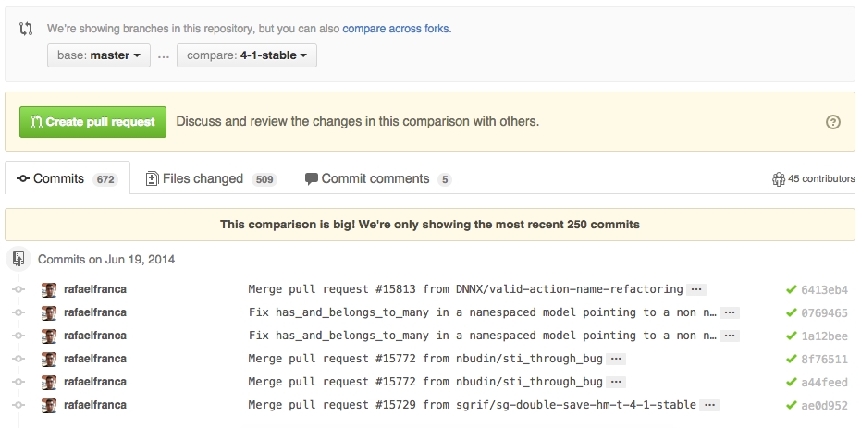The width and height of the screenshot is (861, 428).
Task: Open the 45 contributors link
Action: pos(821,179)
